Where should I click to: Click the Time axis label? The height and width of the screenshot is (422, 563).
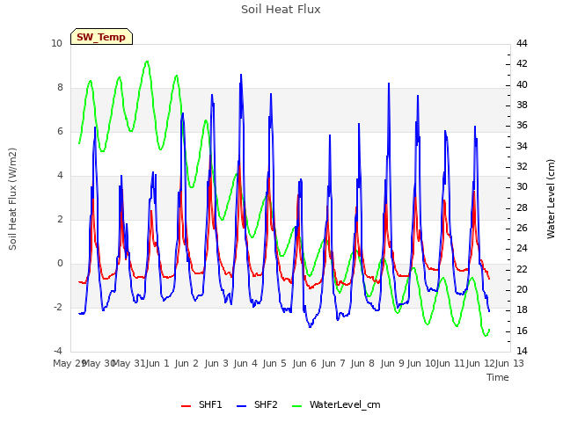(x=498, y=377)
